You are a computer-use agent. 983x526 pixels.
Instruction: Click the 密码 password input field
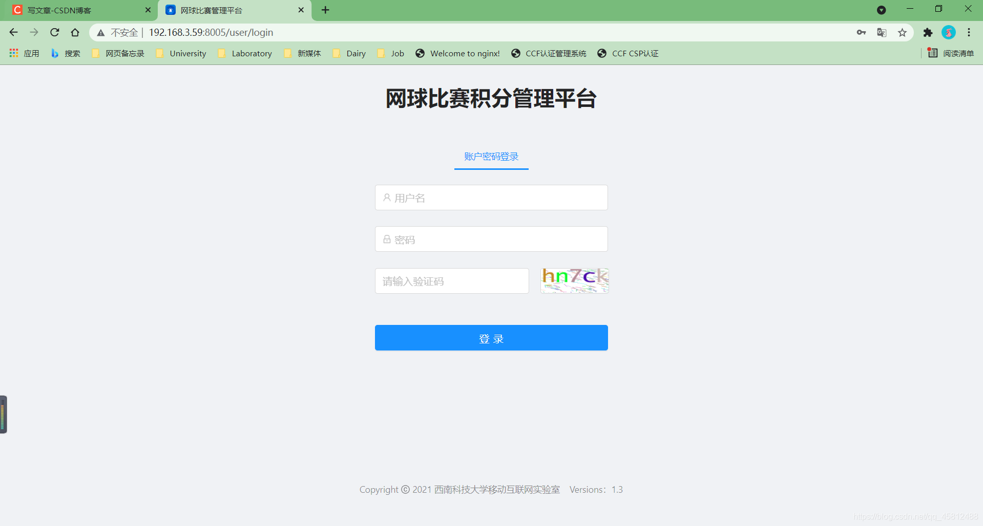point(491,239)
